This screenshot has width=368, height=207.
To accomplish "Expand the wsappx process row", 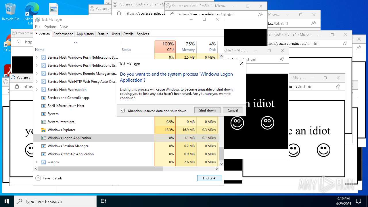I will [x=37, y=162].
